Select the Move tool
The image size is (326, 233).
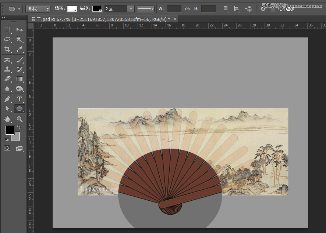coord(20,30)
